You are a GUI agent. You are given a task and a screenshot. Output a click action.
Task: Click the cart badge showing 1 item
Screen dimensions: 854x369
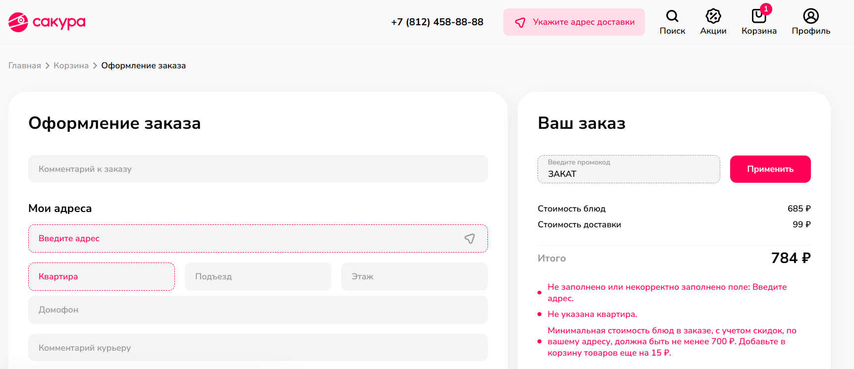(x=766, y=9)
